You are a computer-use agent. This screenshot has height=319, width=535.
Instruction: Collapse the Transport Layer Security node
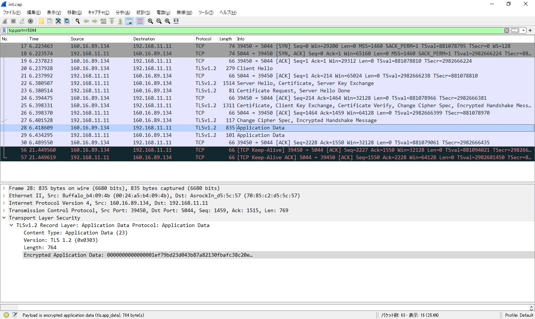(x=4, y=218)
